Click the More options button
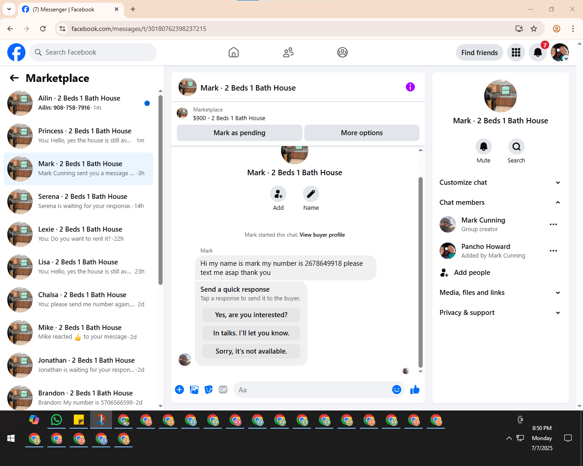 (362, 133)
